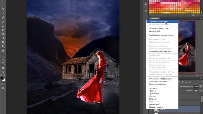Choose 'Создать дубликат слоя...' menu item
The height and width of the screenshot is (114, 203).
(x=162, y=28)
